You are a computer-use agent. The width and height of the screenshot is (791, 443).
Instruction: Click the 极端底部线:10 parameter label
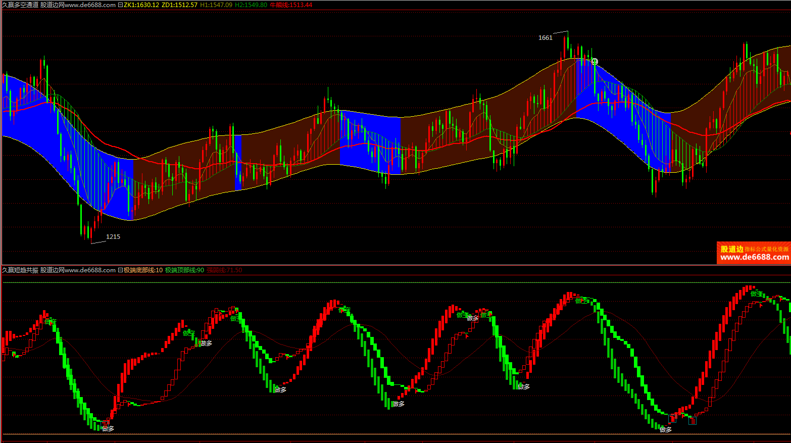click(143, 270)
